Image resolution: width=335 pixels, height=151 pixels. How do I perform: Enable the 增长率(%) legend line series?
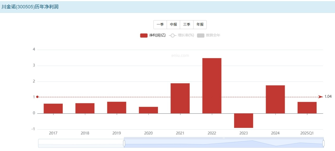tap(181, 35)
